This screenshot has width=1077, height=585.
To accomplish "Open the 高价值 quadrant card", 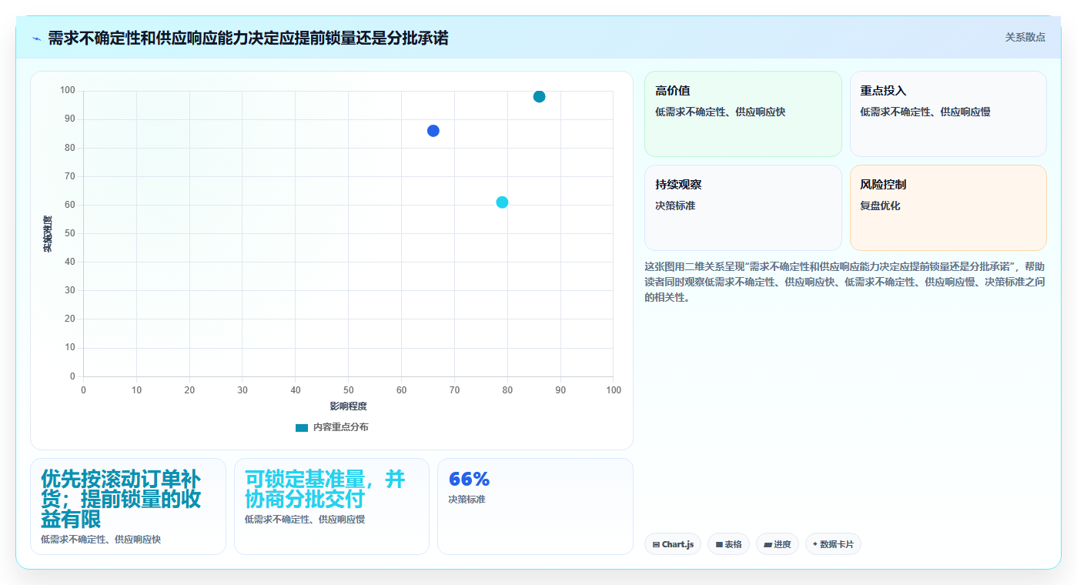I will 743,114.
